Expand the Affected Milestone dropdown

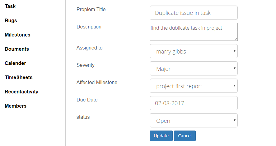[x=194, y=86]
